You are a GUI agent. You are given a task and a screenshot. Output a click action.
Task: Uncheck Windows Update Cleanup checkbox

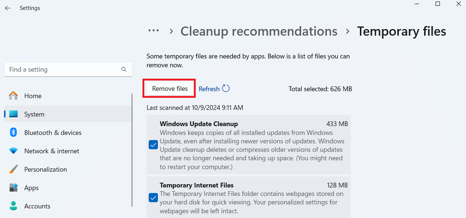[x=153, y=145]
